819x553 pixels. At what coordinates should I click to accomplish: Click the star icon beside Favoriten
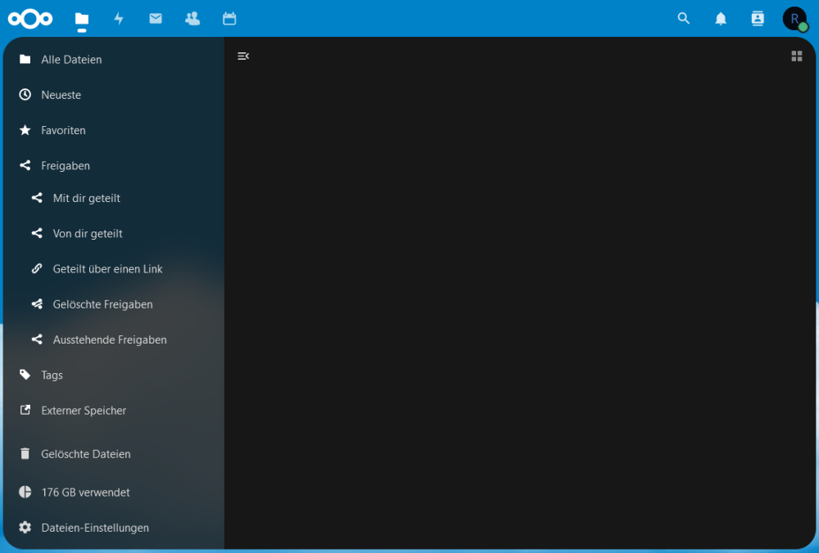pos(25,130)
